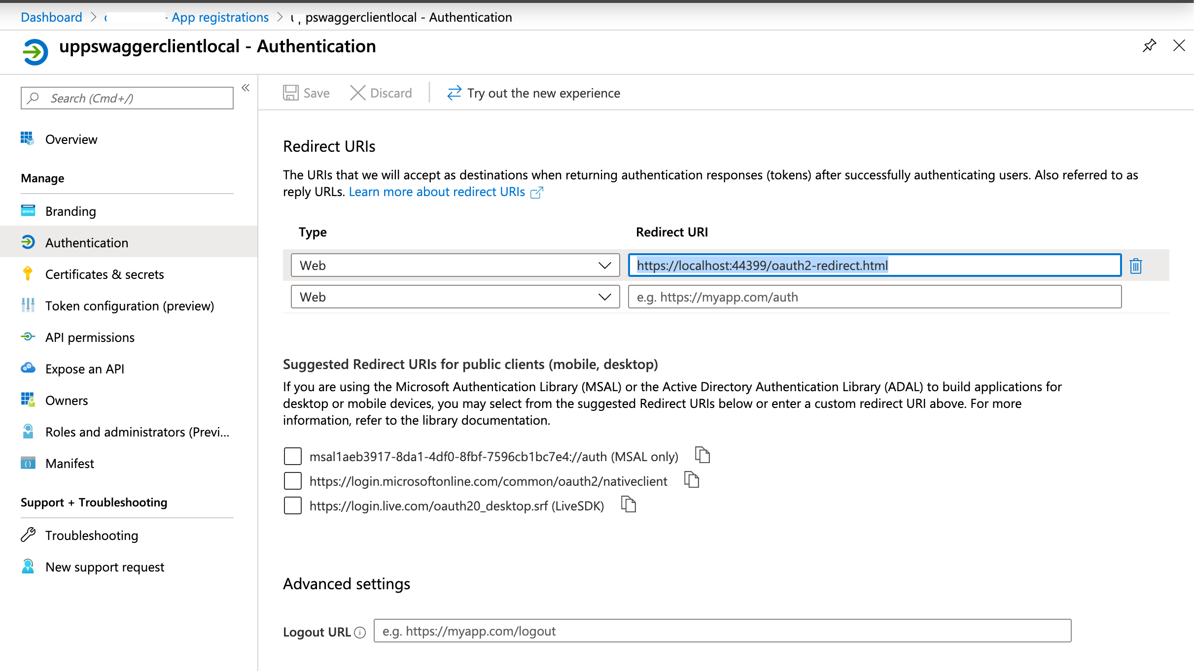The height and width of the screenshot is (671, 1194).
Task: Click Learn more about redirect URIs
Action: 436,192
